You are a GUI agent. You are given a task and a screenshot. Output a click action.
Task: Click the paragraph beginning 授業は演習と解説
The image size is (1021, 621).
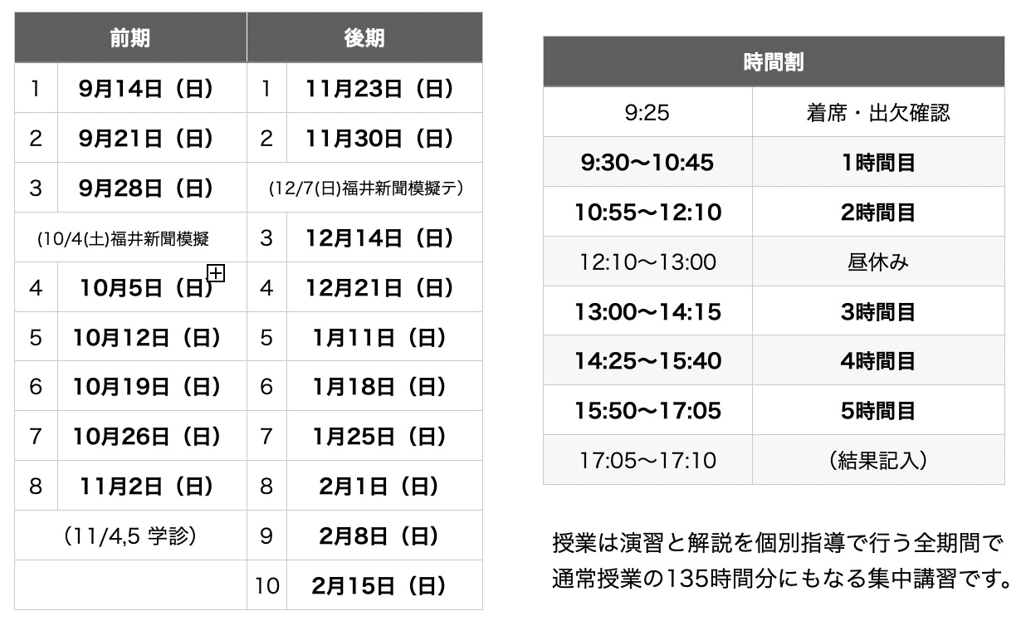pyautogui.click(x=778, y=560)
